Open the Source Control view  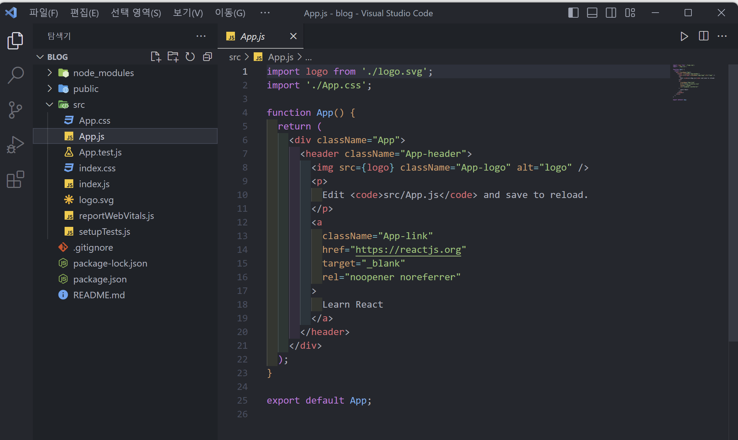click(x=15, y=110)
